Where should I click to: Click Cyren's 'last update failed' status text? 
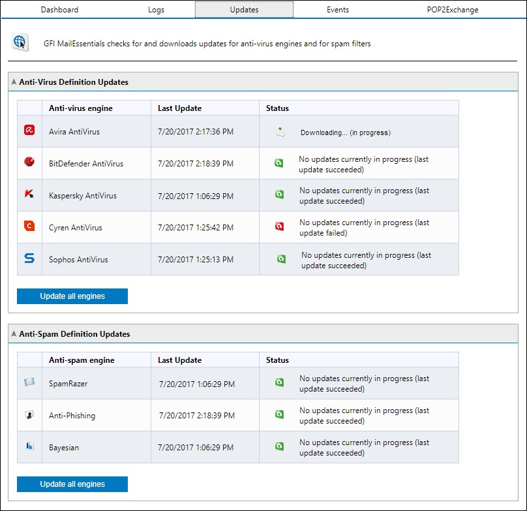(x=365, y=228)
